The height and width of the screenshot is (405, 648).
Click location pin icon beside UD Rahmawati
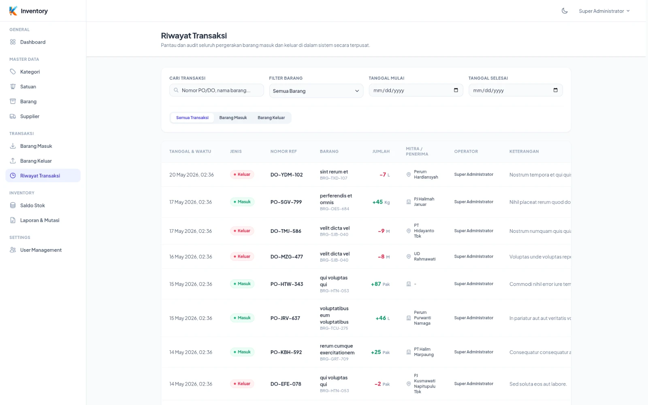[x=409, y=256]
